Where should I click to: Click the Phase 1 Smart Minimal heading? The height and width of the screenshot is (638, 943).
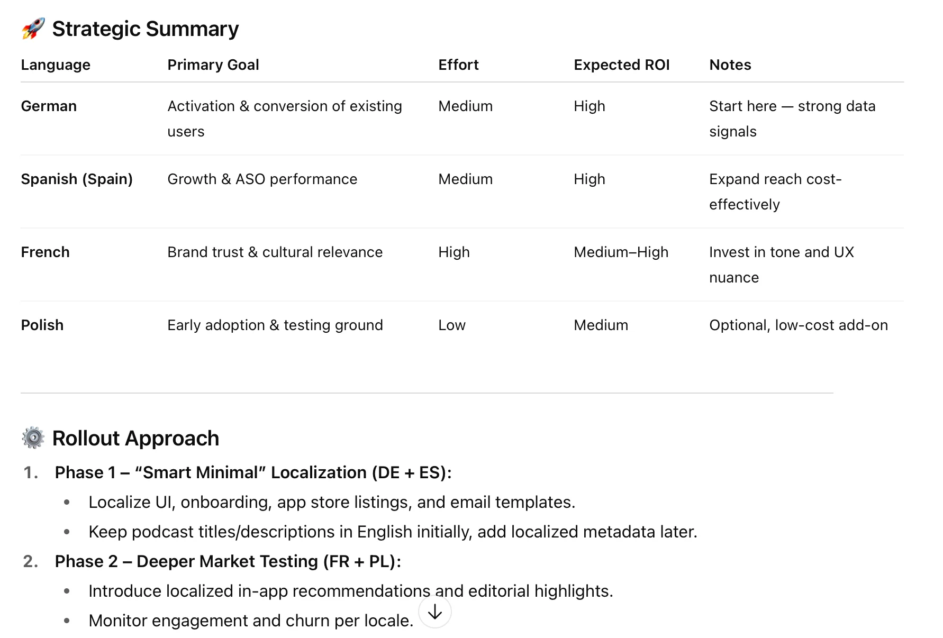253,472
